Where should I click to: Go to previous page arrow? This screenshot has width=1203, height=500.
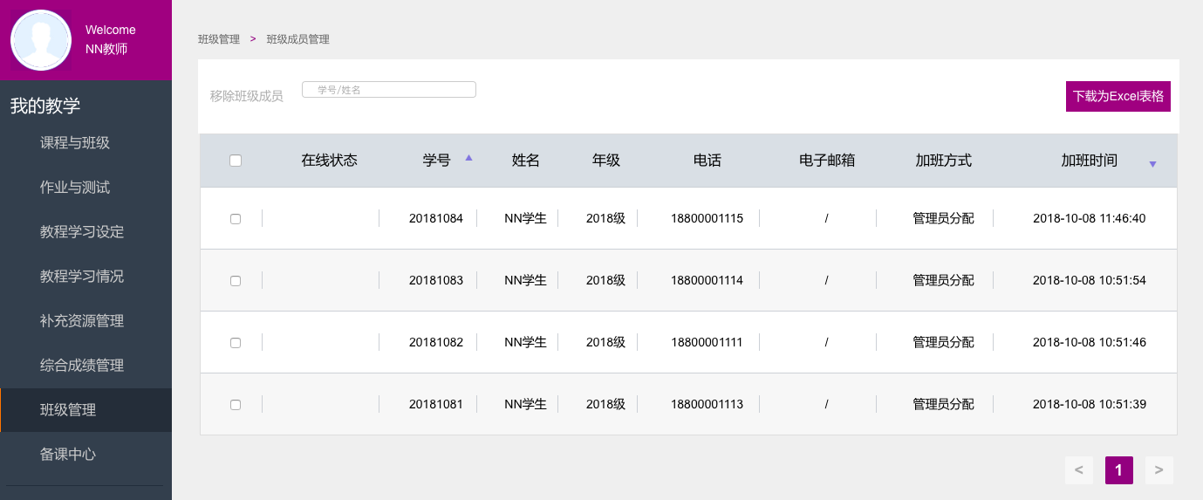1079,470
